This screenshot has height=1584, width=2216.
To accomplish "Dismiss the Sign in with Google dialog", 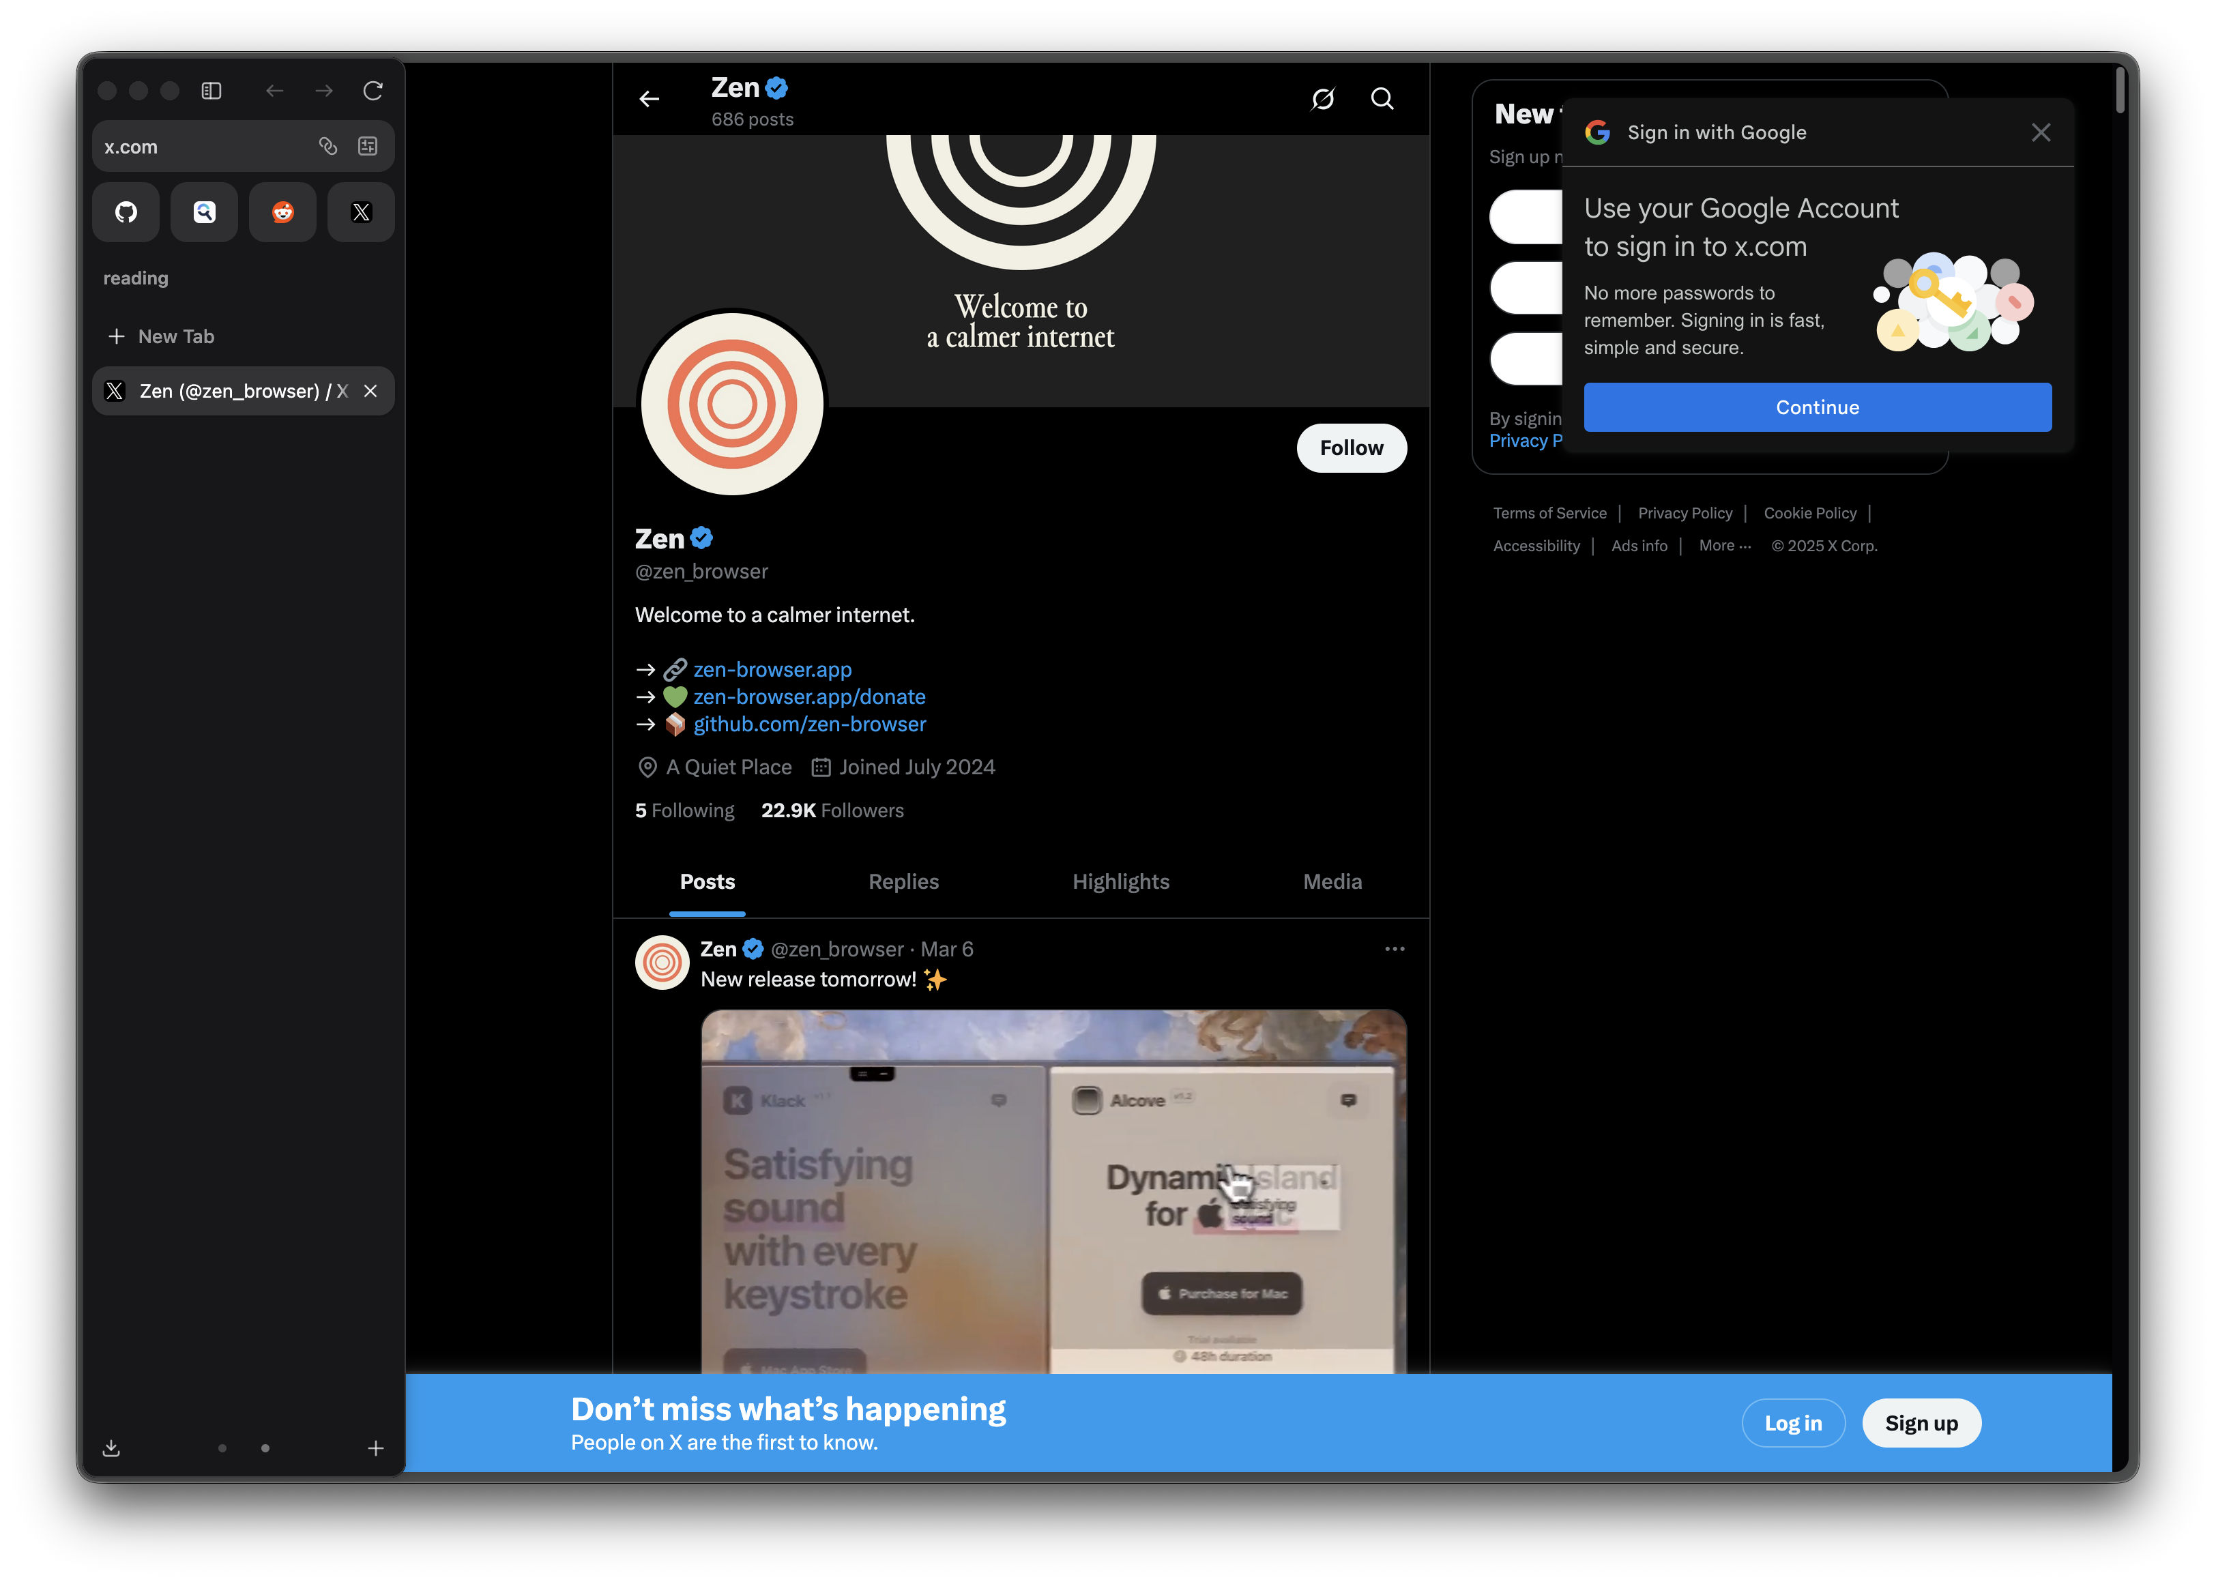I will point(2041,132).
